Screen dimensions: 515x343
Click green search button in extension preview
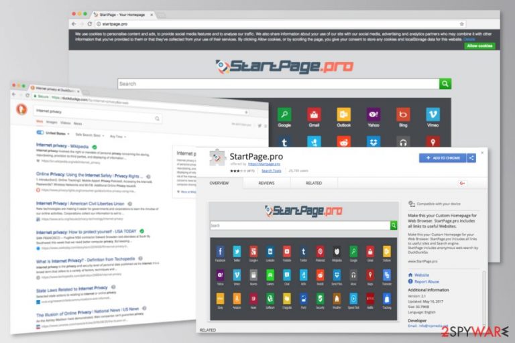click(x=394, y=225)
